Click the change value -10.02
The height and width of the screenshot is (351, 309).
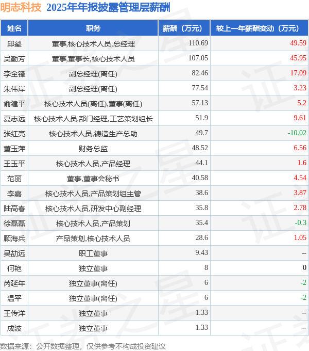click(x=297, y=133)
